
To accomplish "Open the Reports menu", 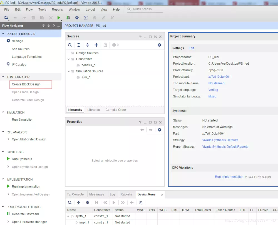I will click(57, 9).
